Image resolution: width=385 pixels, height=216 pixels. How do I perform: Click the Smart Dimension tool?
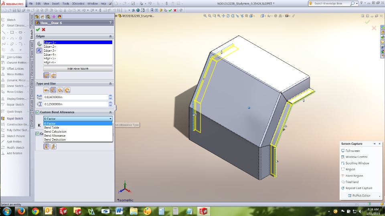tap(14, 26)
